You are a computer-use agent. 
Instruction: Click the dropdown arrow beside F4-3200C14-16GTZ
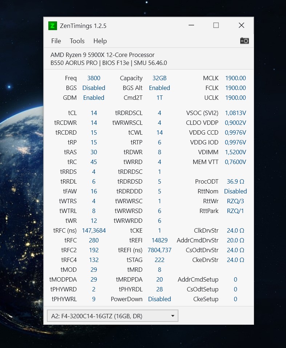173,316
